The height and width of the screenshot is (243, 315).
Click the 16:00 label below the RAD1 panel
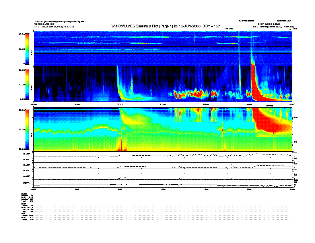tap(206, 104)
